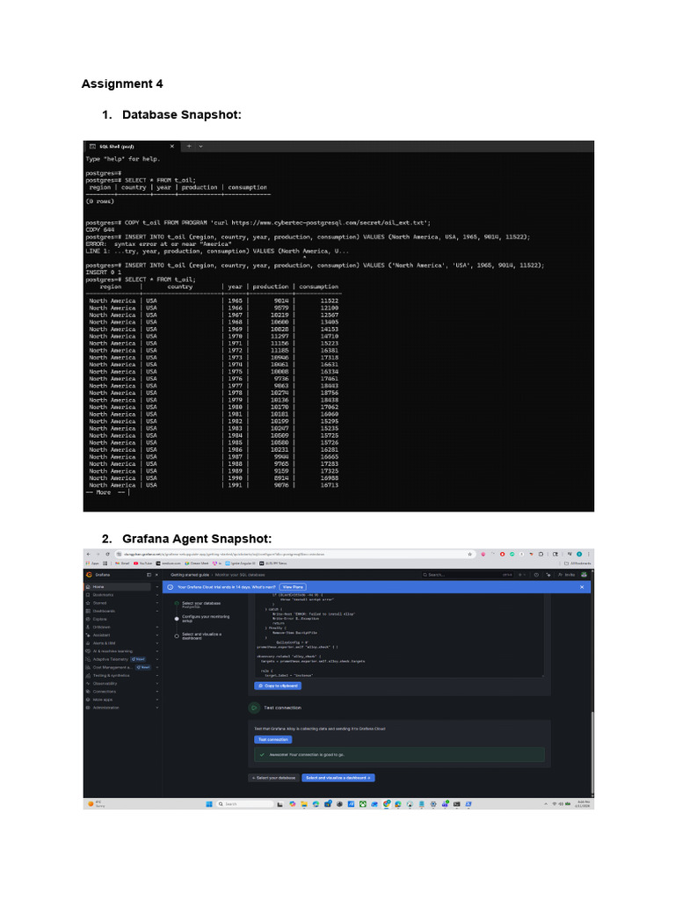The width and height of the screenshot is (675, 900).
Task: Click the Administration gear icon in sidebar
Action: [88, 708]
